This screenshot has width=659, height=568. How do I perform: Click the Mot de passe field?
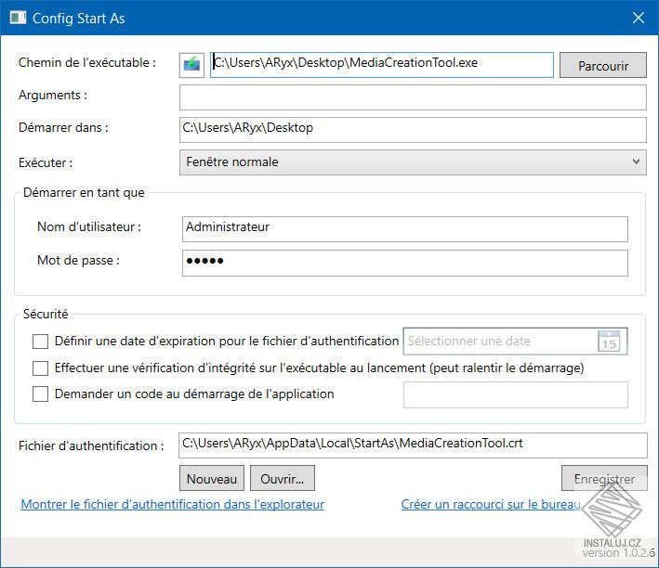[405, 264]
